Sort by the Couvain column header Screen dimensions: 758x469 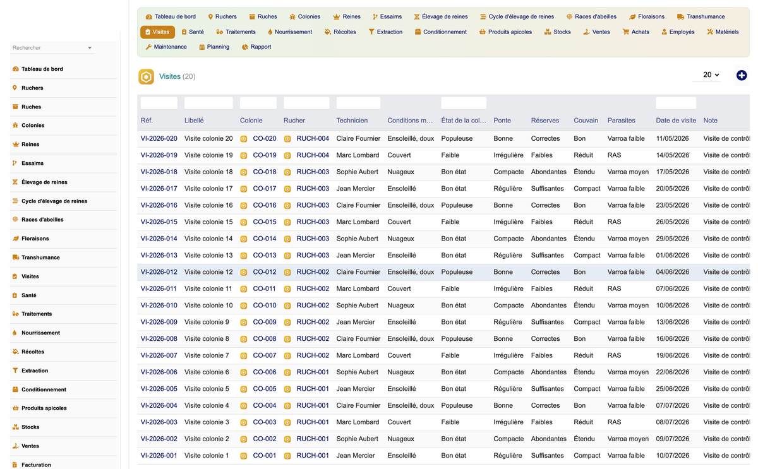(x=586, y=121)
